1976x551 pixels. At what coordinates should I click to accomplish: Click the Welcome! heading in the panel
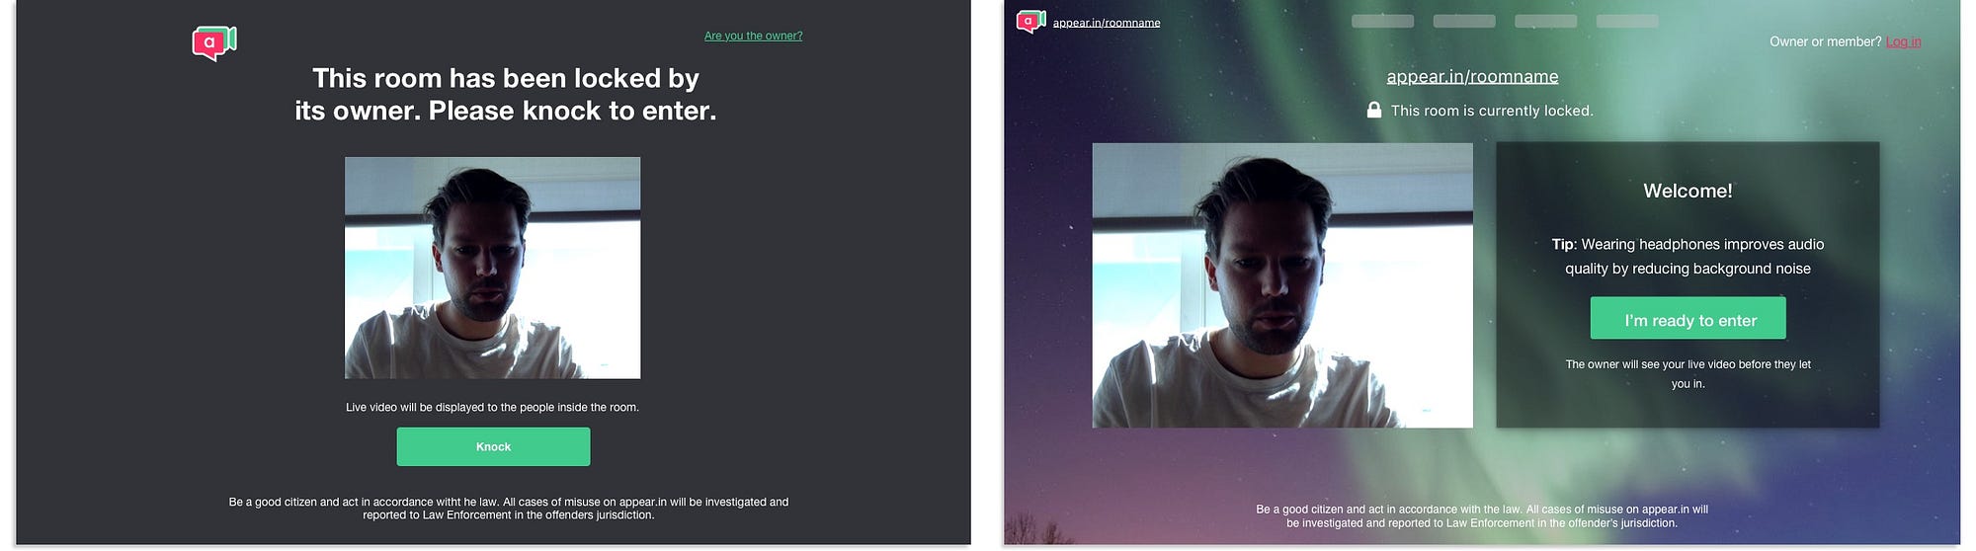pos(1688,191)
